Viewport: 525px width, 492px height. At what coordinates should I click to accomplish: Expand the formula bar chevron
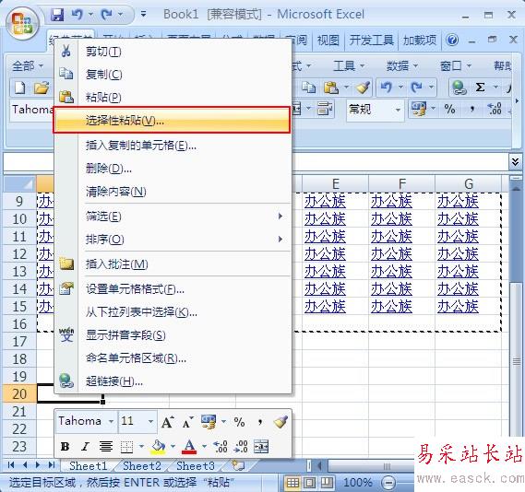(x=515, y=162)
